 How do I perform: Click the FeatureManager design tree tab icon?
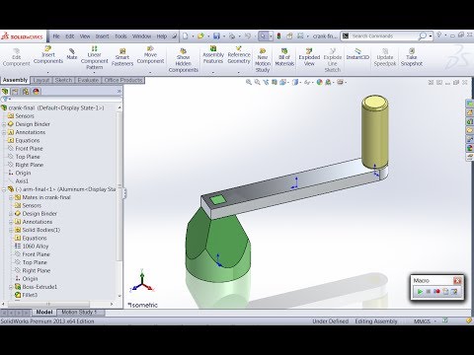[5, 92]
